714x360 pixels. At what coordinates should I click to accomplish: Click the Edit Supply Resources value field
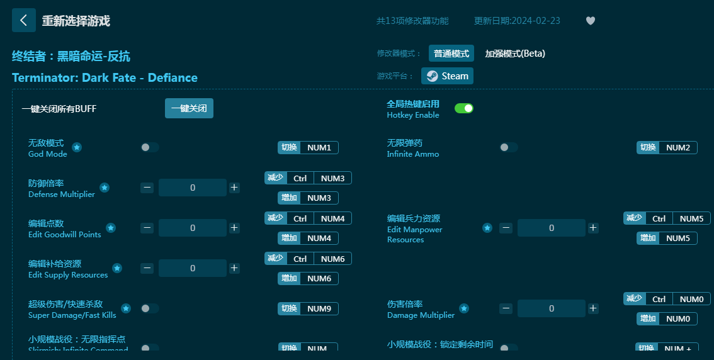tap(193, 268)
